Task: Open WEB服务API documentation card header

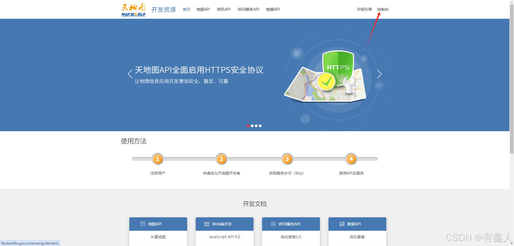Action: click(291, 224)
